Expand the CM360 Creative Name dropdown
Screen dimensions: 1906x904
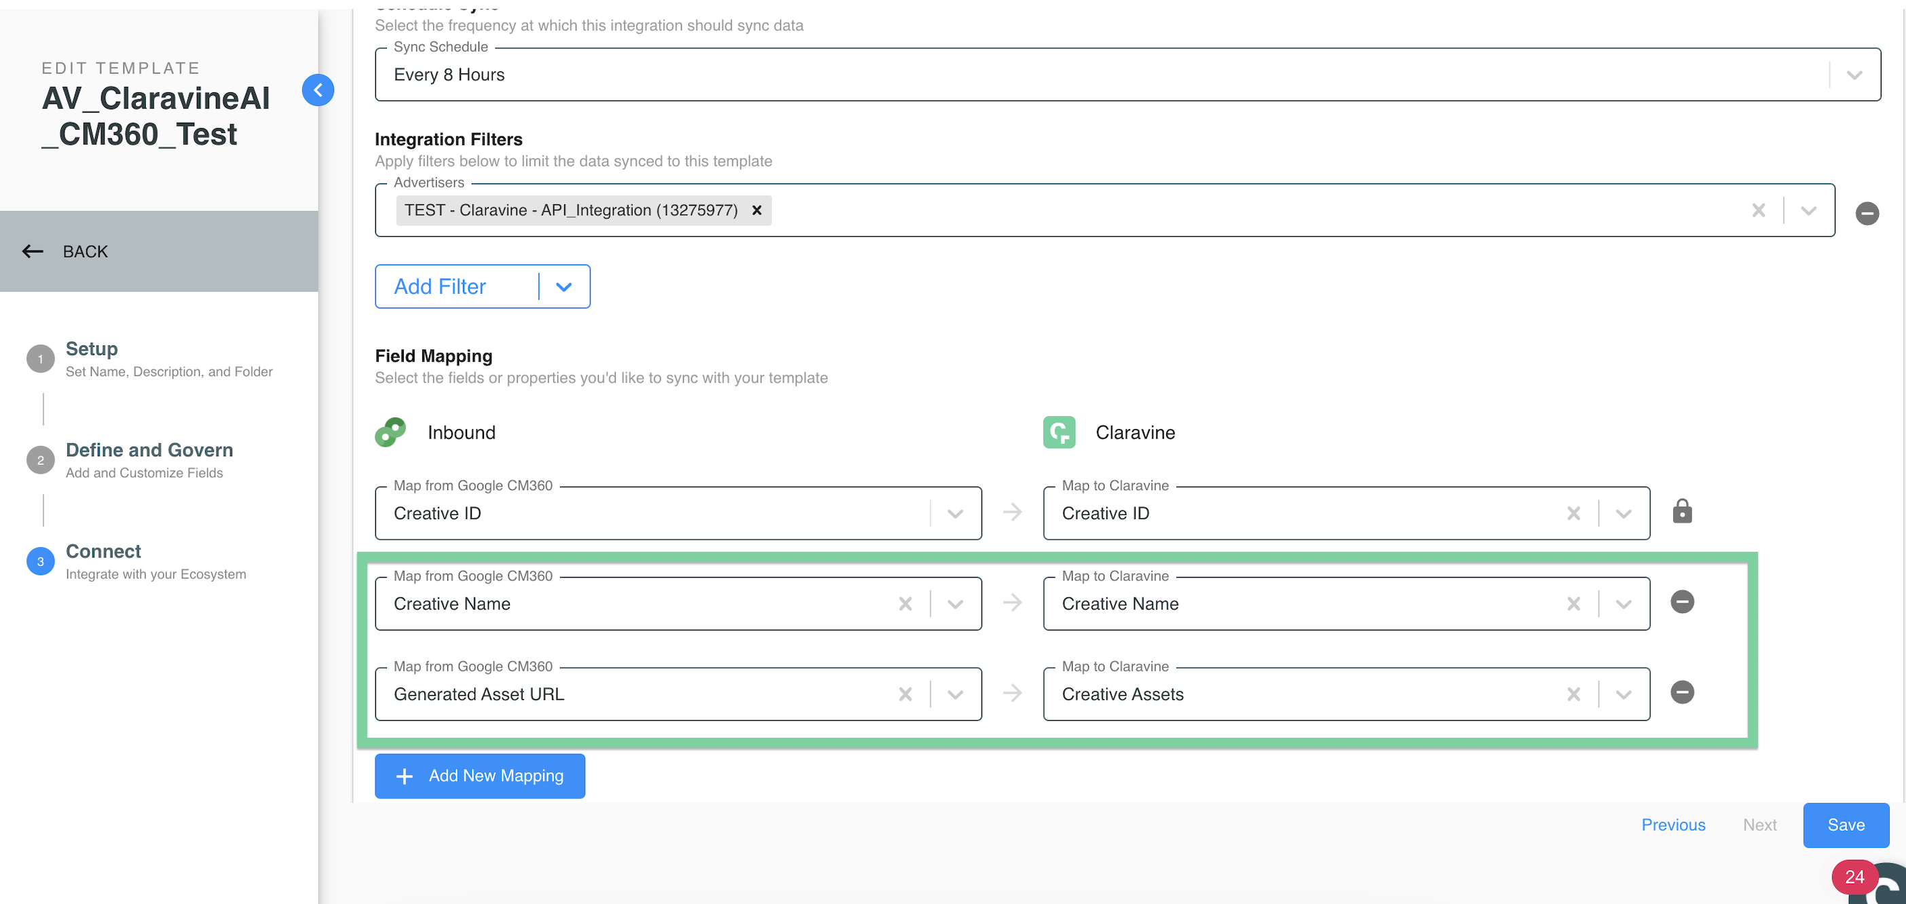point(955,603)
